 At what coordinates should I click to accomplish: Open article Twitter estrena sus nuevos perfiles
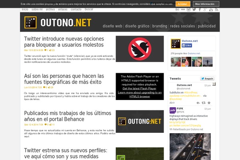click(66, 154)
